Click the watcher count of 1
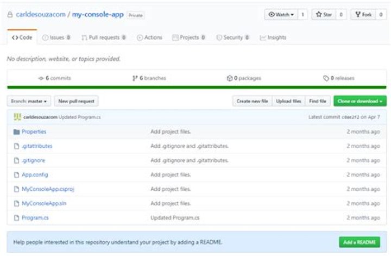 click(302, 15)
